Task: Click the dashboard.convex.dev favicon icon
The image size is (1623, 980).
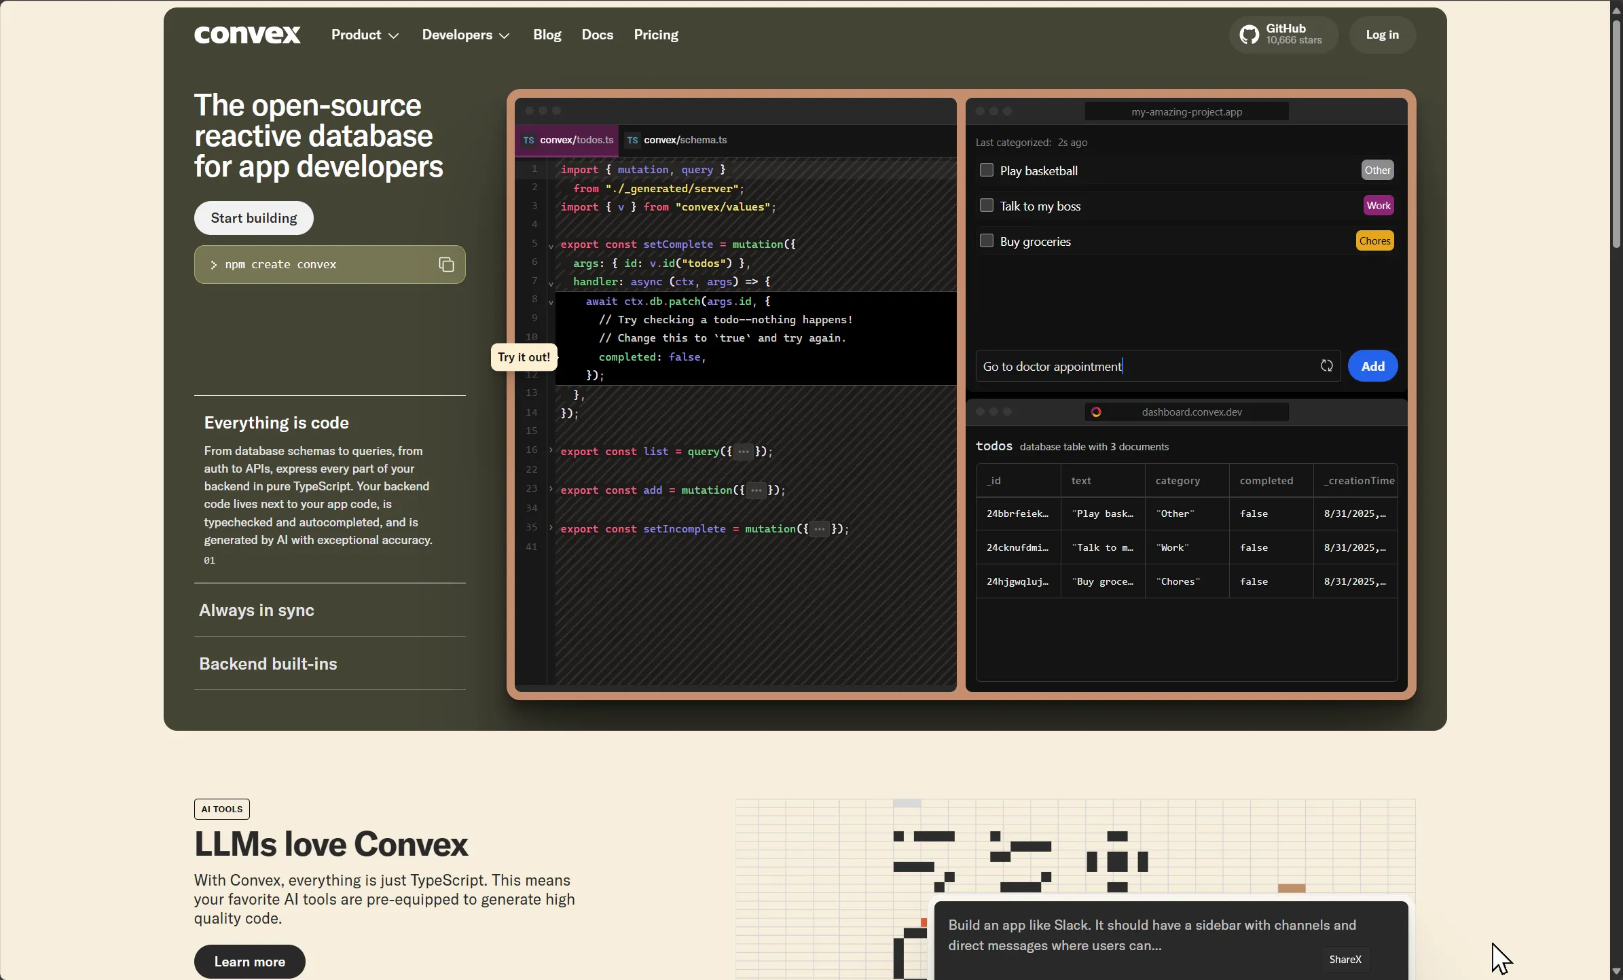Action: click(1096, 412)
